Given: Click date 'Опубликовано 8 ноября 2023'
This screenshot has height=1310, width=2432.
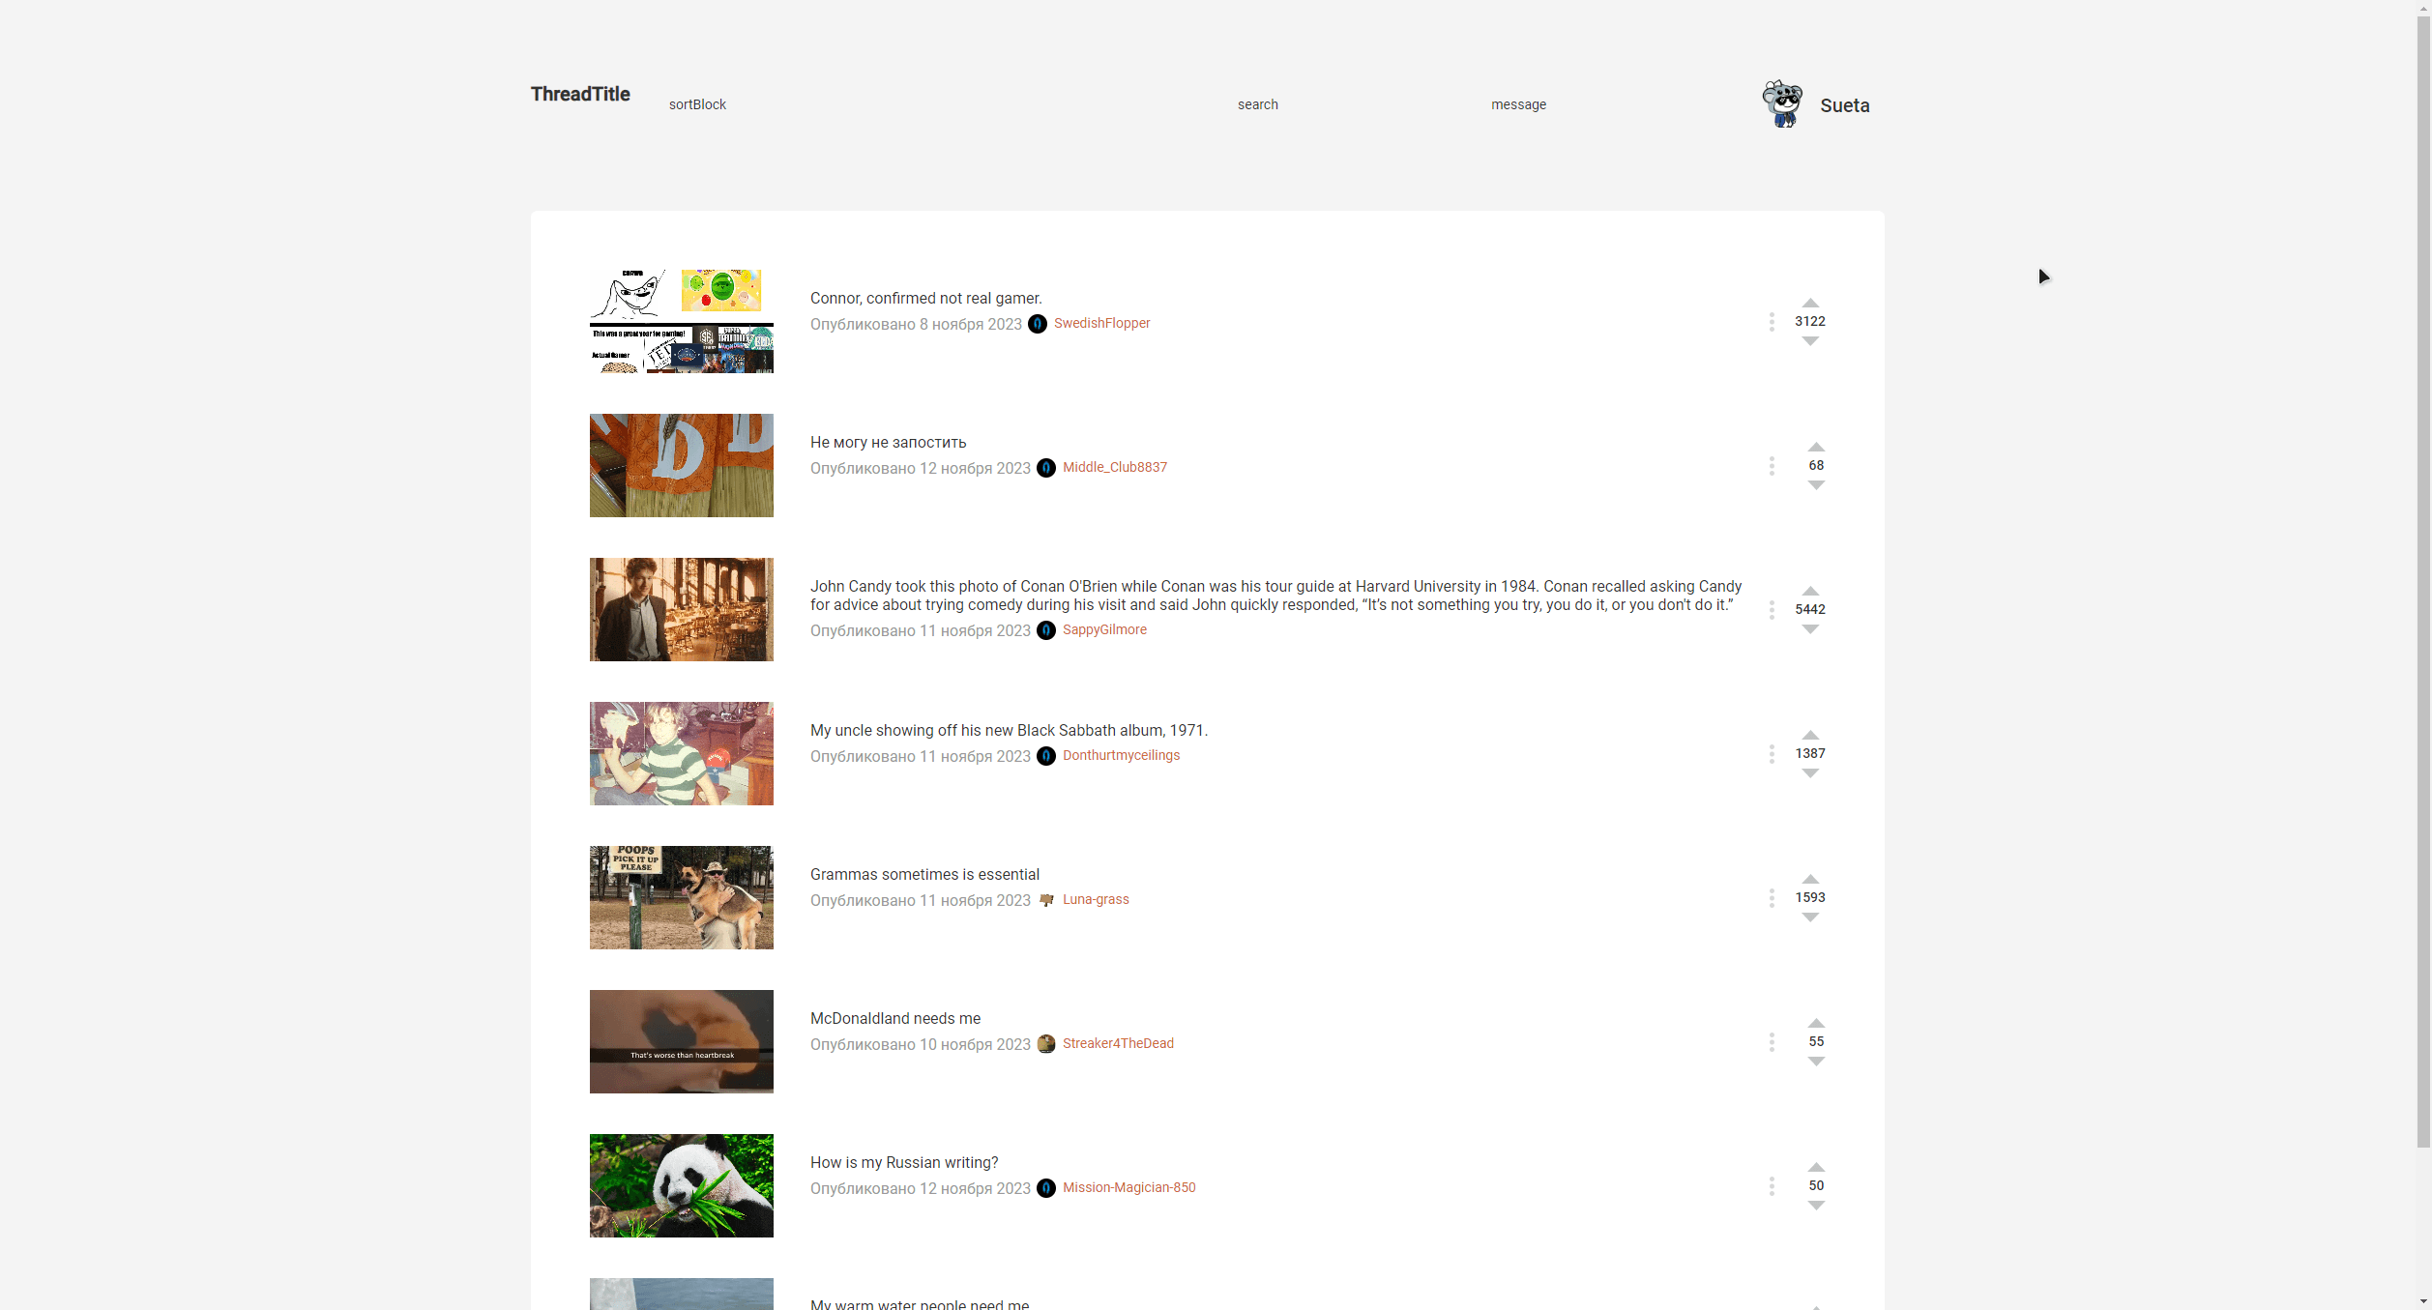Looking at the screenshot, I should (x=916, y=324).
